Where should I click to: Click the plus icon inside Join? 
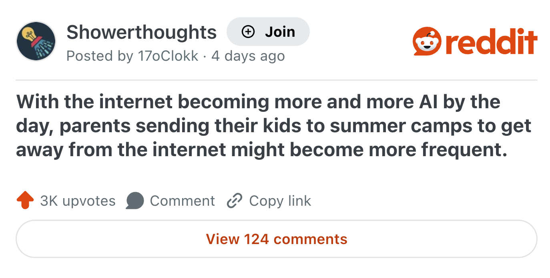[x=248, y=32]
